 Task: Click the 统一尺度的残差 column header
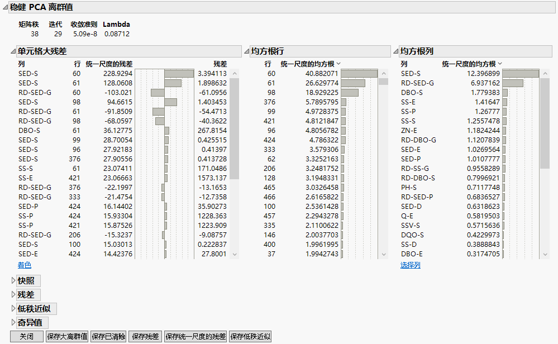(109, 64)
